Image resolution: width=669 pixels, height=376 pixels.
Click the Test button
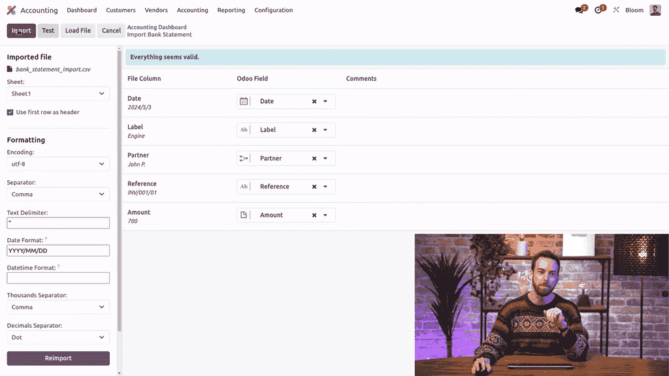(x=48, y=31)
